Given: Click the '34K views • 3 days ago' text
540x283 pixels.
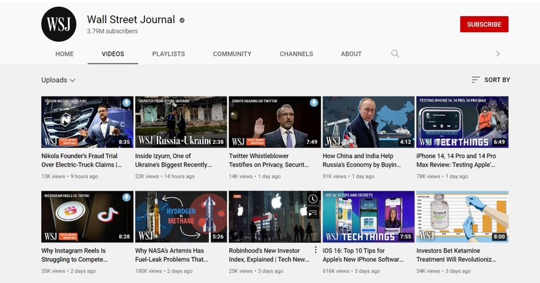Looking at the screenshot, I should [x=444, y=271].
